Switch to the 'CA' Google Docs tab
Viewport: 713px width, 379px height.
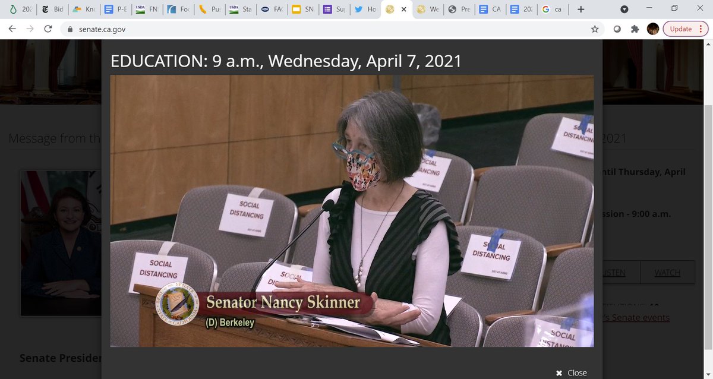point(491,10)
